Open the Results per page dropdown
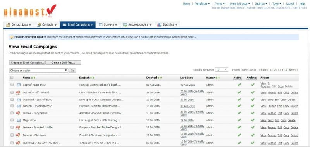Viewport: 310px width, 147px height. [x=221, y=70]
